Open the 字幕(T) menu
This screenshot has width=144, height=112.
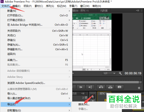pos(73,6)
